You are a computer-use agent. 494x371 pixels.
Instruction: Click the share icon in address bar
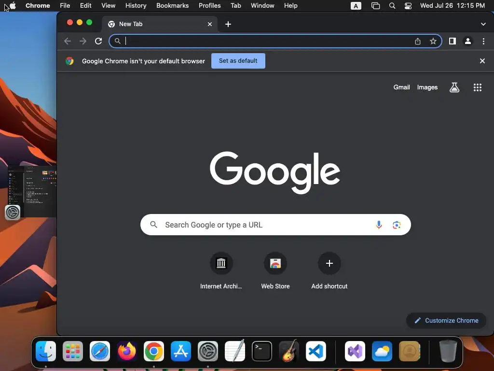click(418, 41)
